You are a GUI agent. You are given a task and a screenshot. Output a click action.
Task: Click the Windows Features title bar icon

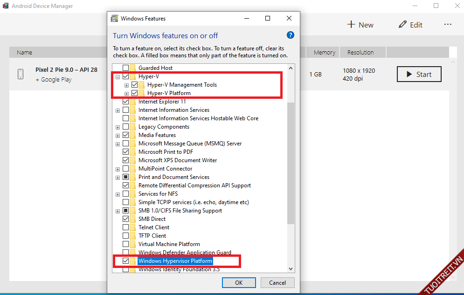coord(114,19)
